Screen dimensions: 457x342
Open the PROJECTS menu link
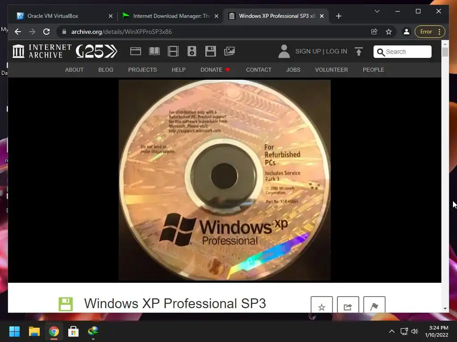[x=142, y=70]
